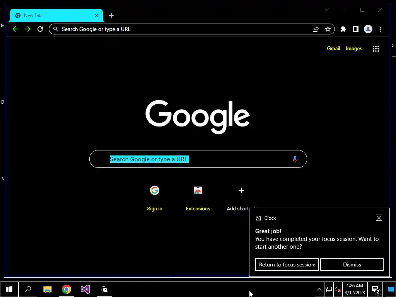Show hidden system tray icons
Screen dimensions: 396x297
pos(319,289)
